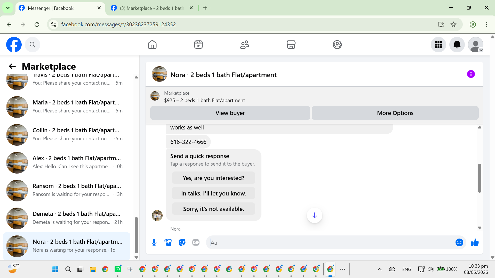495x278 pixels.
Task: Send quick reply "Yes, are you interested?"
Action: [213, 178]
